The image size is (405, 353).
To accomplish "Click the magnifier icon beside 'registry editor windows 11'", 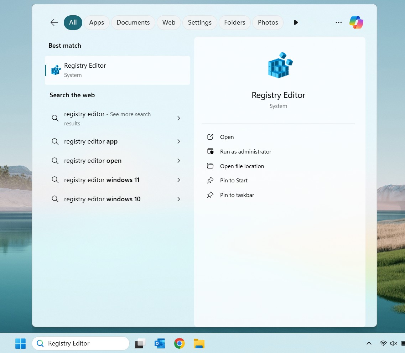I will (x=55, y=180).
